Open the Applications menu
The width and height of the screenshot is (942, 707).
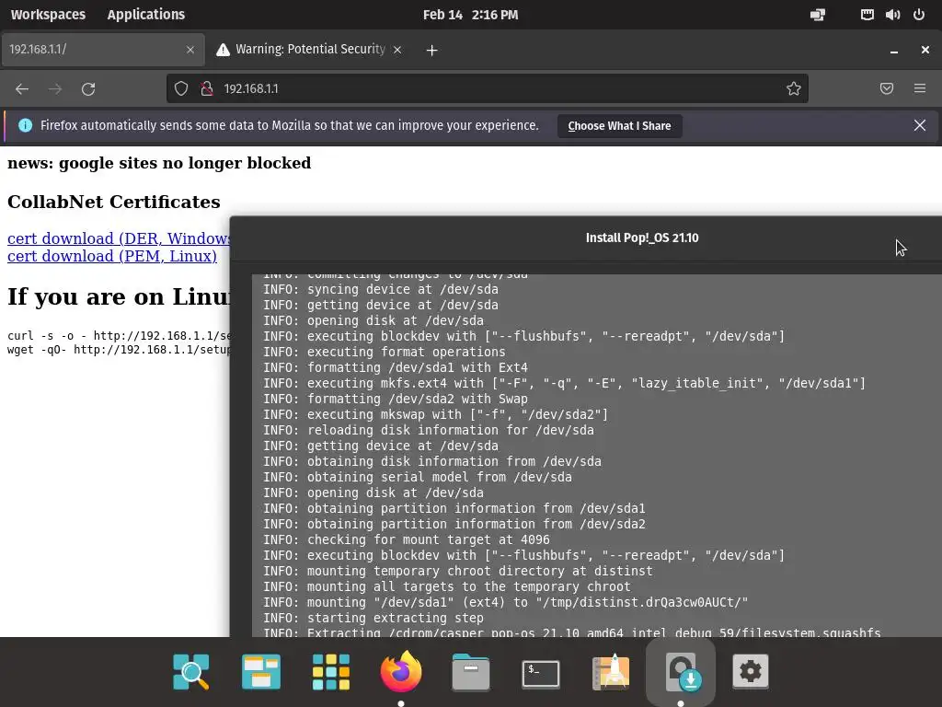click(x=146, y=15)
